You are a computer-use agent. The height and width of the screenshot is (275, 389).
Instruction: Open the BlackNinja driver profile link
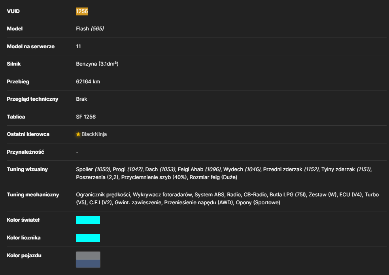[94, 134]
